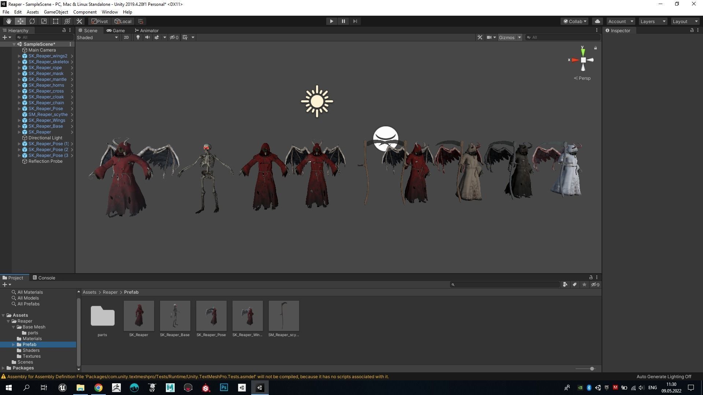Open the Gizmos dropdown arrow

click(519, 37)
